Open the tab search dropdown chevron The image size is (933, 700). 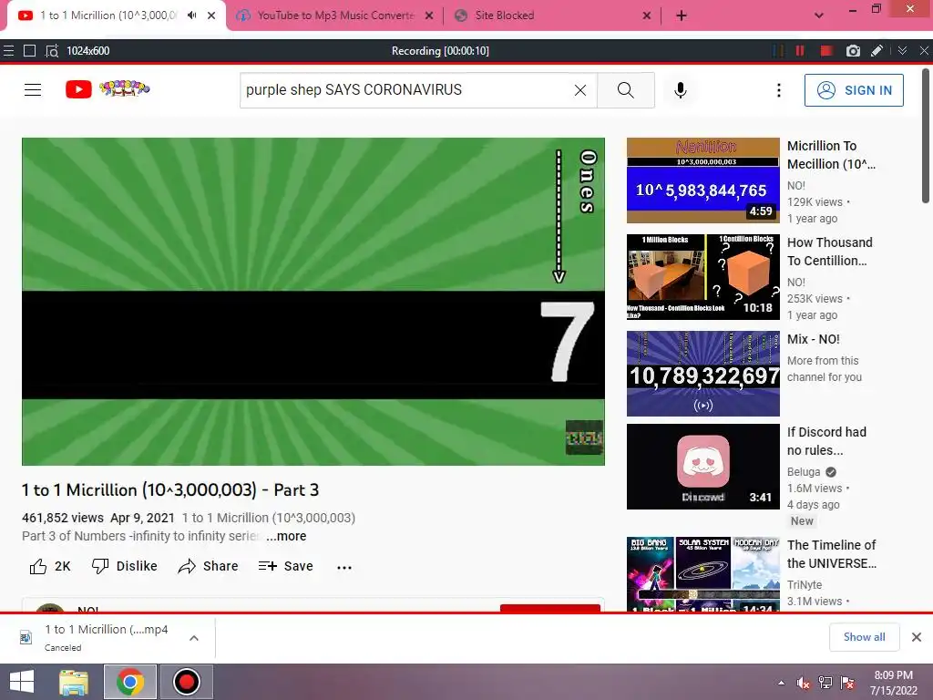[x=819, y=16]
